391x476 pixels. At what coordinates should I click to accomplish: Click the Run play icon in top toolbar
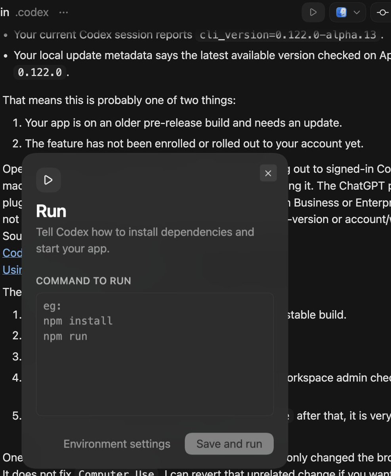(313, 12)
